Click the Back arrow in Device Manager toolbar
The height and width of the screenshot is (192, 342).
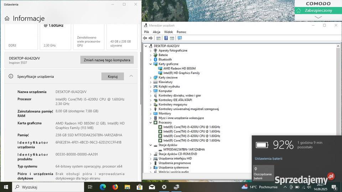[x=145, y=38]
